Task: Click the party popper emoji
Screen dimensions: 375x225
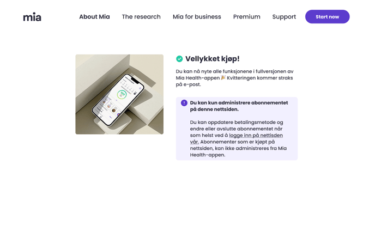Action: point(223,78)
